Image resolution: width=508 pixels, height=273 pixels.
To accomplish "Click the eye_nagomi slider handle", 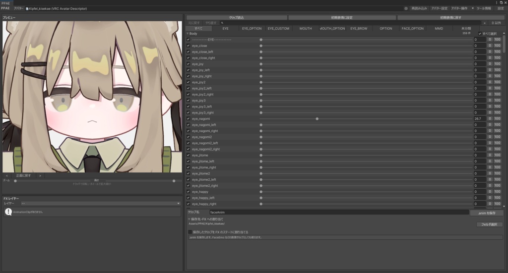I will pyautogui.click(x=317, y=119).
